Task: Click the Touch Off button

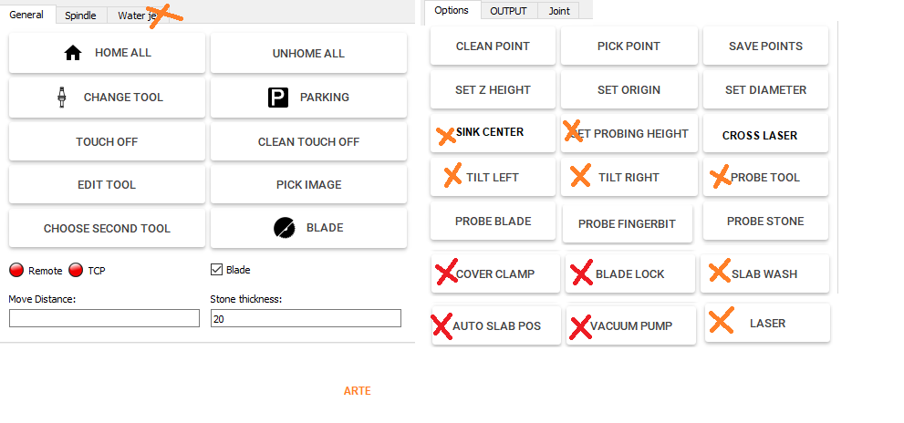Action: (107, 141)
